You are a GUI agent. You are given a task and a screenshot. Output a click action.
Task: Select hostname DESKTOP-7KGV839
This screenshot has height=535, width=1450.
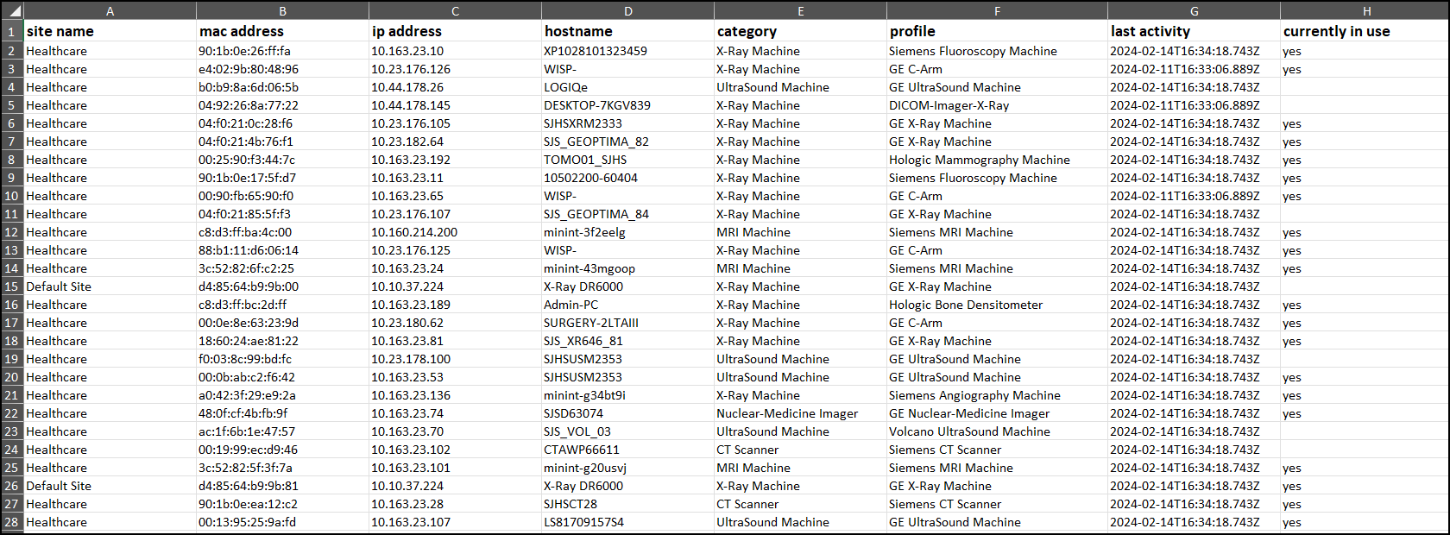click(628, 105)
